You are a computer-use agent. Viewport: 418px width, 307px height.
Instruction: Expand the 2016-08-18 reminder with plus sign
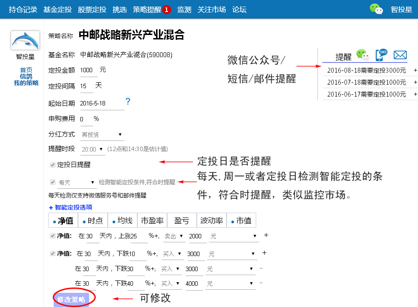[415, 70]
